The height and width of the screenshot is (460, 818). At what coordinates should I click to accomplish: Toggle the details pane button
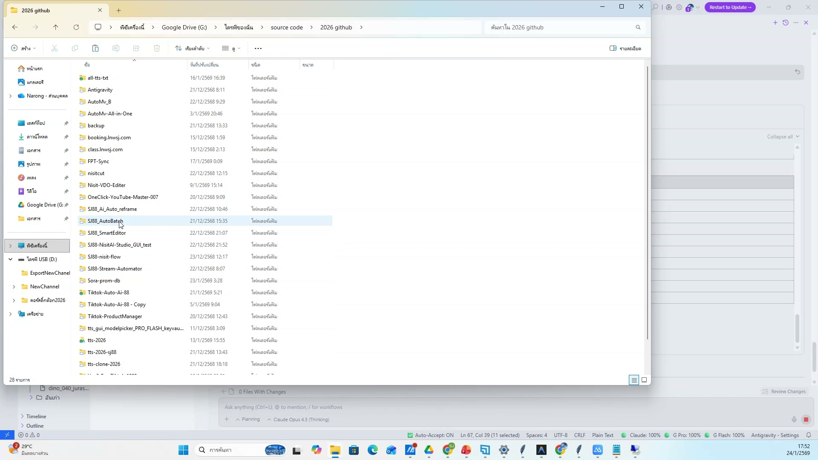pyautogui.click(x=625, y=49)
